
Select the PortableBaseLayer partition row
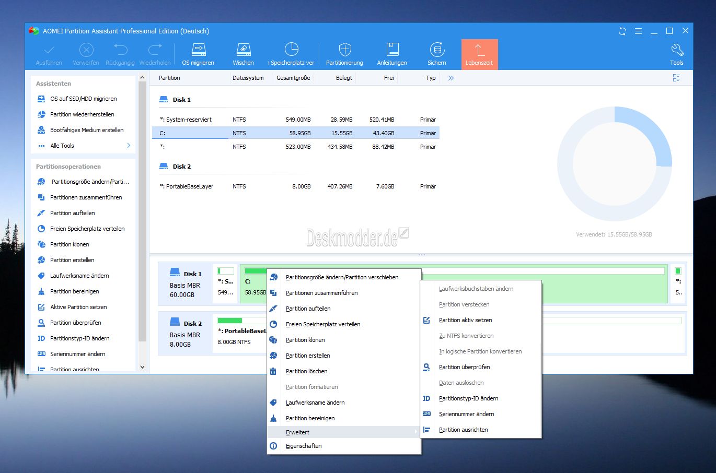coord(296,186)
